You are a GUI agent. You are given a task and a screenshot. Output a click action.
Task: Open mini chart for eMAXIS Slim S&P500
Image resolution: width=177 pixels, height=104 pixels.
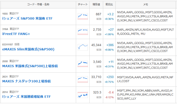coord(83,47)
